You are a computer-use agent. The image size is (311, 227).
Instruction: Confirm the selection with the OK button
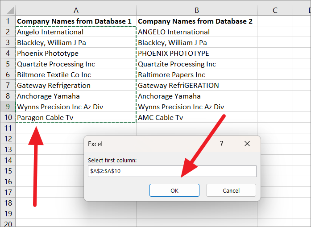(174, 190)
